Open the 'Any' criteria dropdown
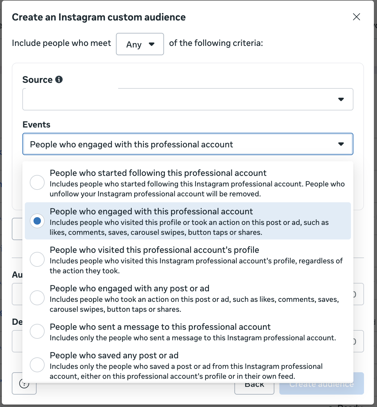 [x=140, y=44]
